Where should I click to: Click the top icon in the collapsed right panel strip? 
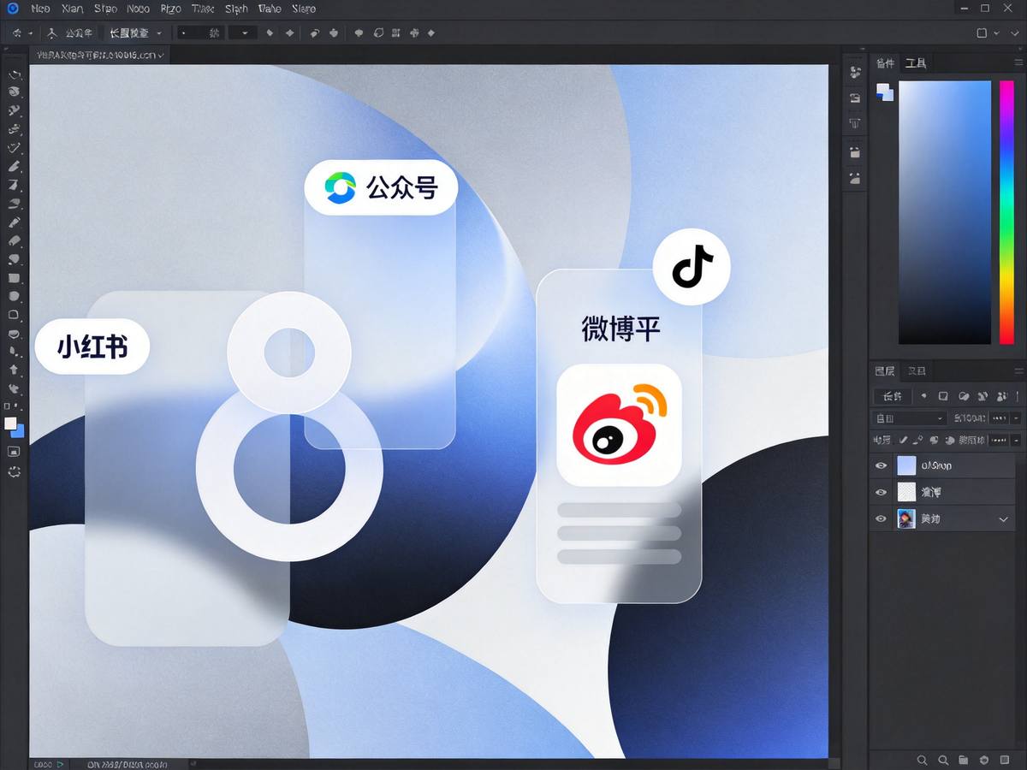(x=854, y=73)
